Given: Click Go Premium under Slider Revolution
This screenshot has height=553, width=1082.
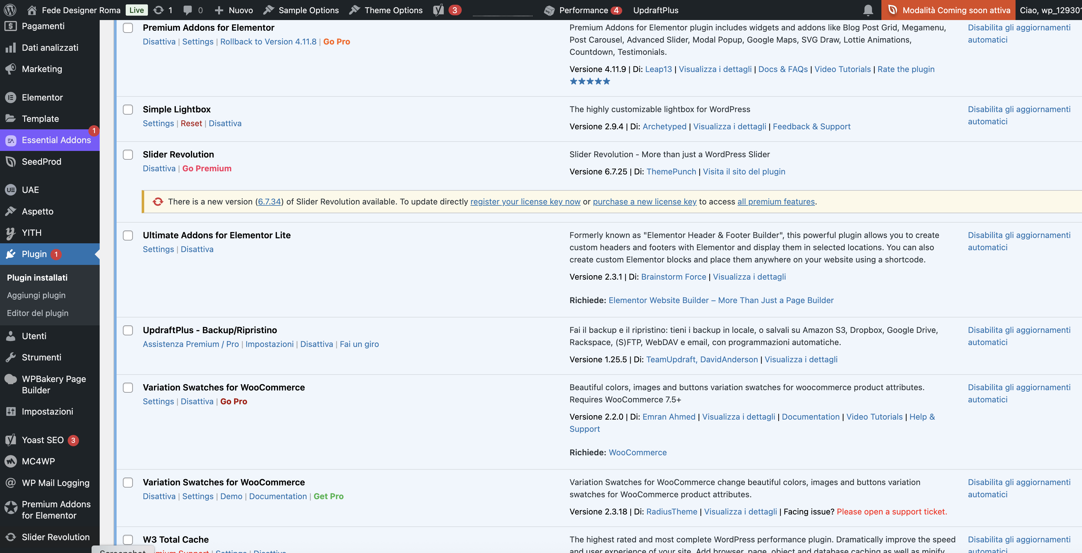Looking at the screenshot, I should 207,168.
